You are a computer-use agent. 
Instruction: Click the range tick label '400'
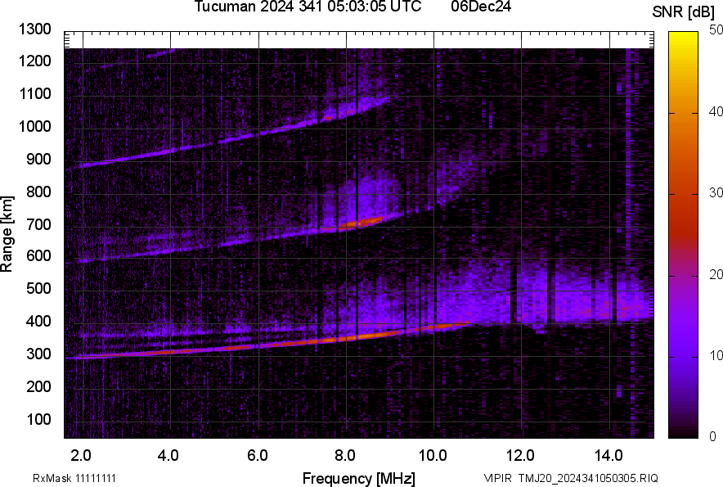click(38, 322)
